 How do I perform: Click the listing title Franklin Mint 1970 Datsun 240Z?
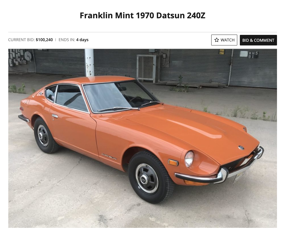click(143, 15)
